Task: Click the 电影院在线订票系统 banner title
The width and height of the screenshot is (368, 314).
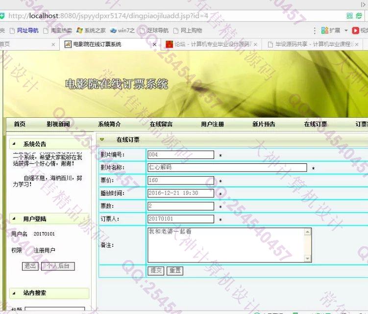Action: coord(117,84)
